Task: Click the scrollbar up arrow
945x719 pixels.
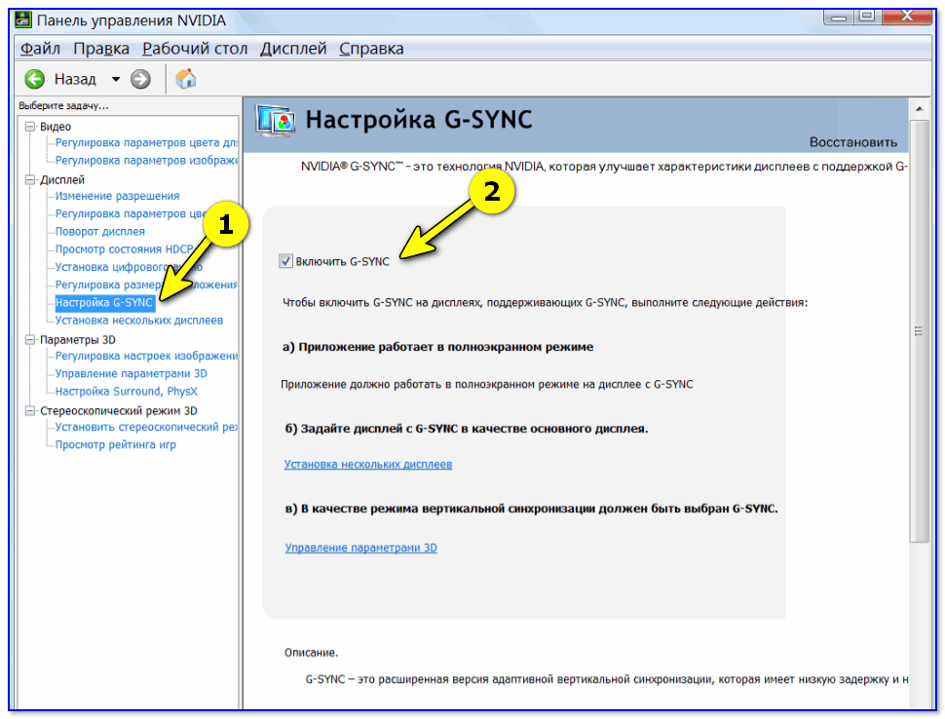Action: [919, 109]
